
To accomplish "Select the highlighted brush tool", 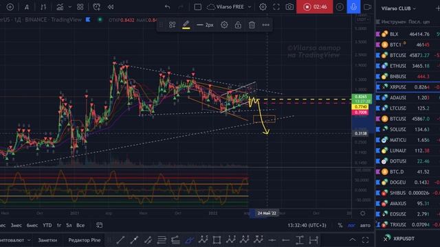I will click(x=190, y=240).
